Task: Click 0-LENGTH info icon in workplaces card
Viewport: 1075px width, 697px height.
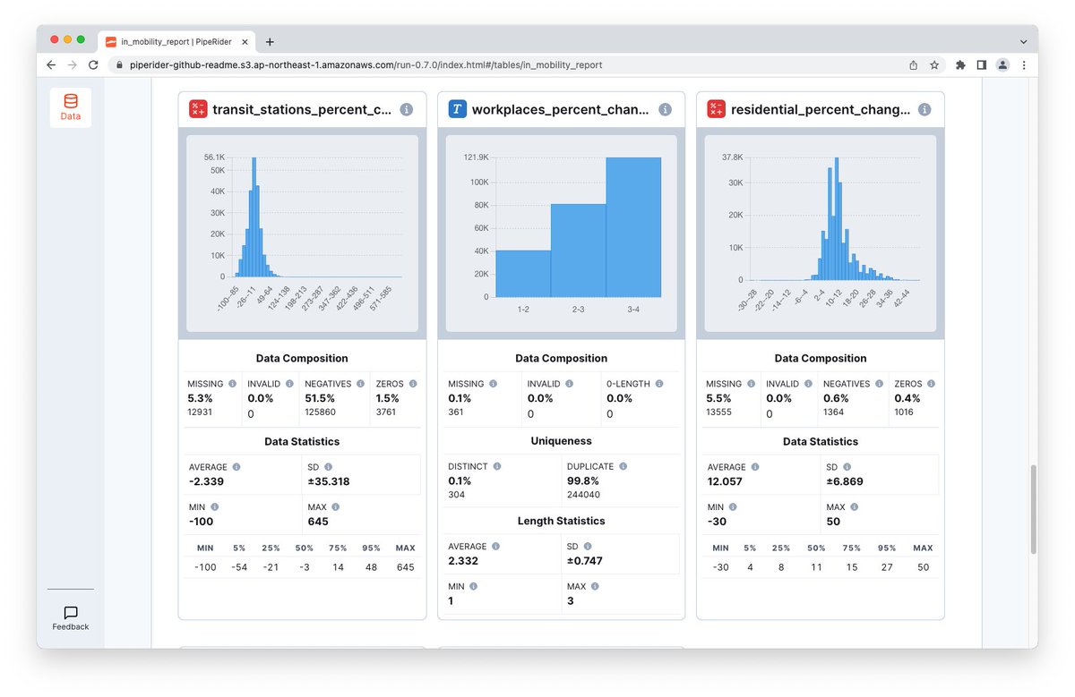Action: click(x=658, y=384)
